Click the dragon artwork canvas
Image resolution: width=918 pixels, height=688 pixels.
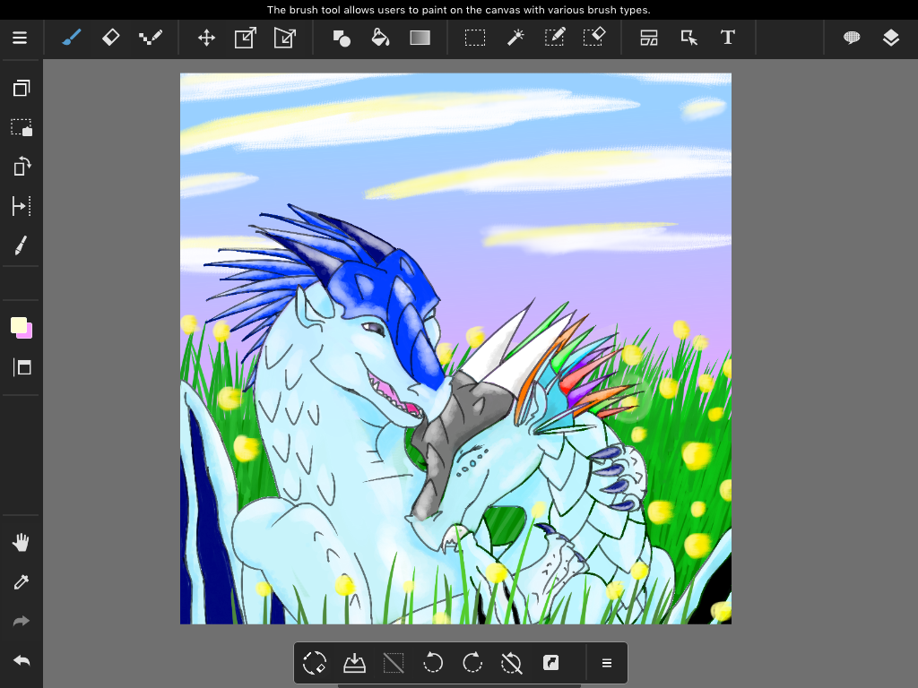point(455,348)
